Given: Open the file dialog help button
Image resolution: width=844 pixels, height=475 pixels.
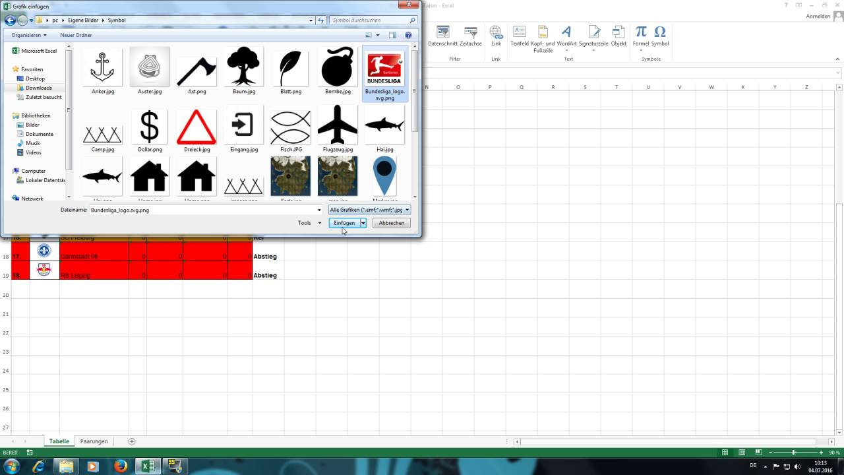Looking at the screenshot, I should pyautogui.click(x=408, y=35).
